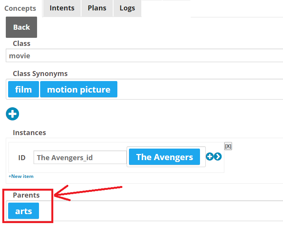Edit the Class name field containing movie
Viewport: 283px width, 225px height.
point(144,56)
